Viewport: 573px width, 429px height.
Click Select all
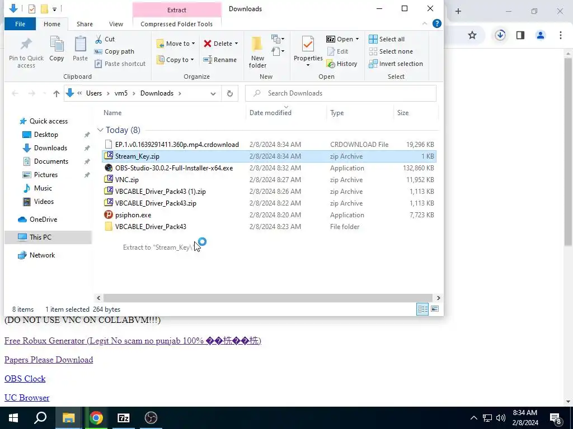click(387, 39)
